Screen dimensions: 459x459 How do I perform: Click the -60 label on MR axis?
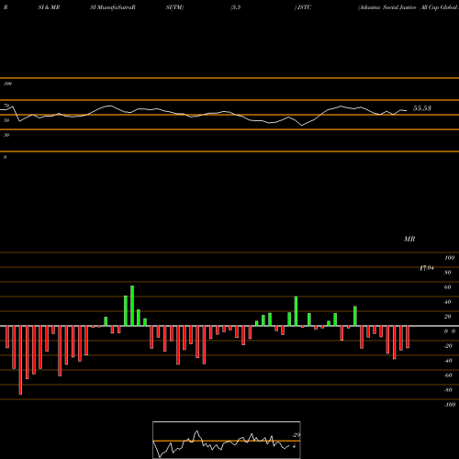448,375
